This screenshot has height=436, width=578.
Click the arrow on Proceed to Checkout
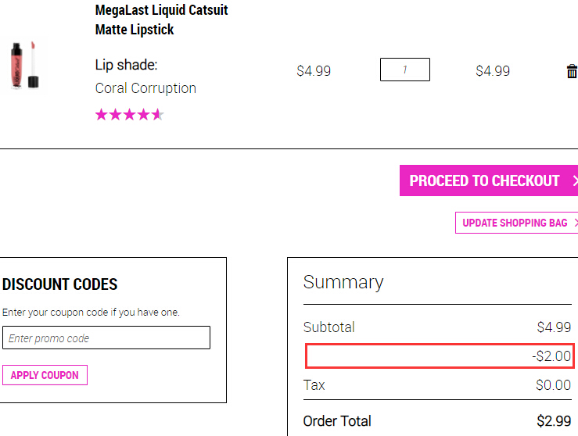click(575, 180)
